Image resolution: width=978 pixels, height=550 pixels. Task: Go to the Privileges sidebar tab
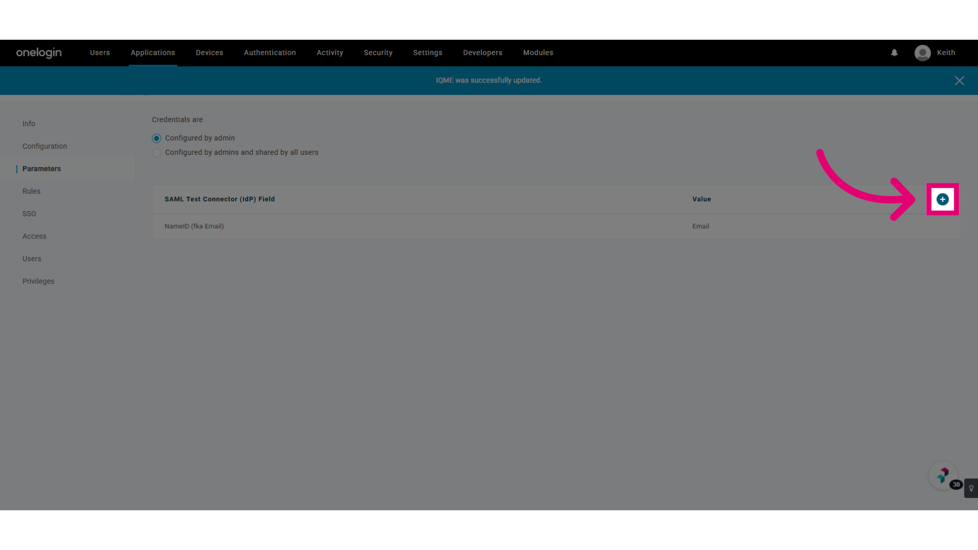[x=38, y=281]
